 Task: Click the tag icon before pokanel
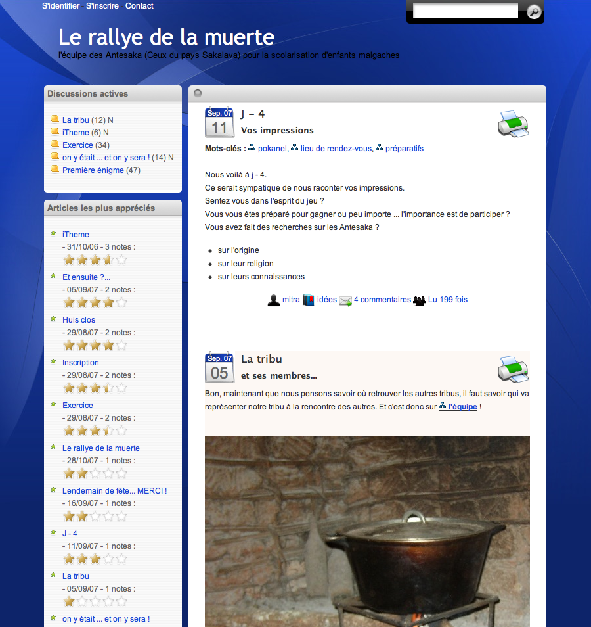tap(252, 148)
